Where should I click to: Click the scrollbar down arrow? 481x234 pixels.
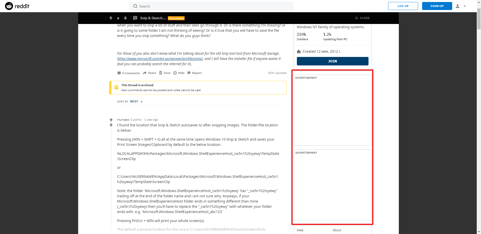(x=479, y=232)
